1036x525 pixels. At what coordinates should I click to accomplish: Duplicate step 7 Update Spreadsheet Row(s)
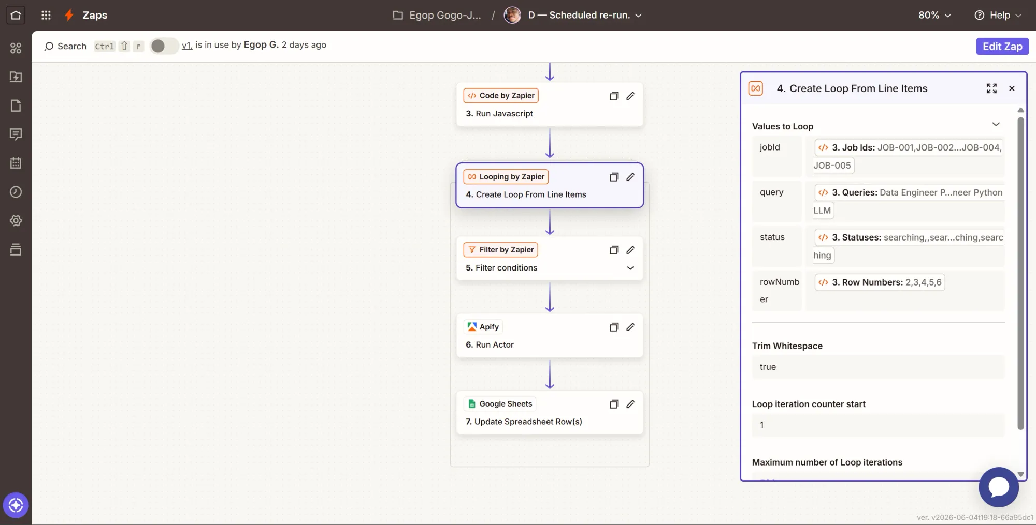click(614, 404)
